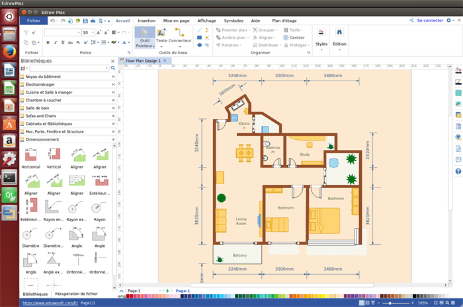This screenshot has width=463, height=307.
Task: Open the Premier plan dropdown
Action: tap(233, 30)
